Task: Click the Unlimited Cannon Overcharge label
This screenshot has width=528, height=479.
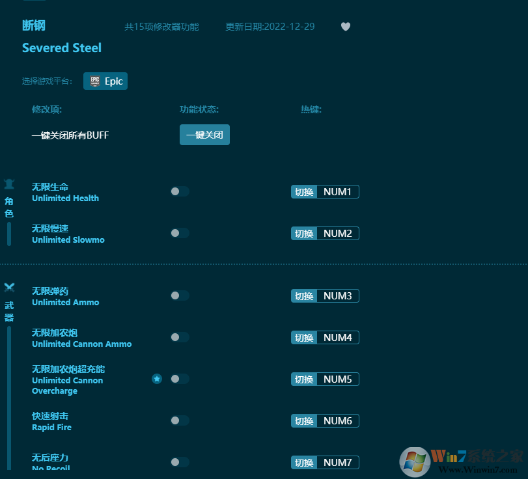Action: click(67, 385)
